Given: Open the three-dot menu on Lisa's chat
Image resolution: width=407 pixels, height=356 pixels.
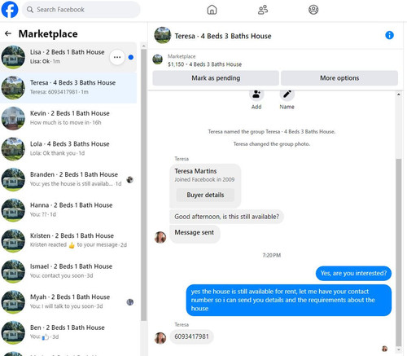Looking at the screenshot, I should (117, 57).
